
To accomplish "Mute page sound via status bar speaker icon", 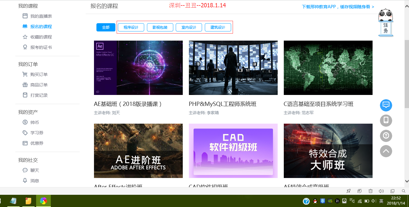I will click(x=381, y=191).
